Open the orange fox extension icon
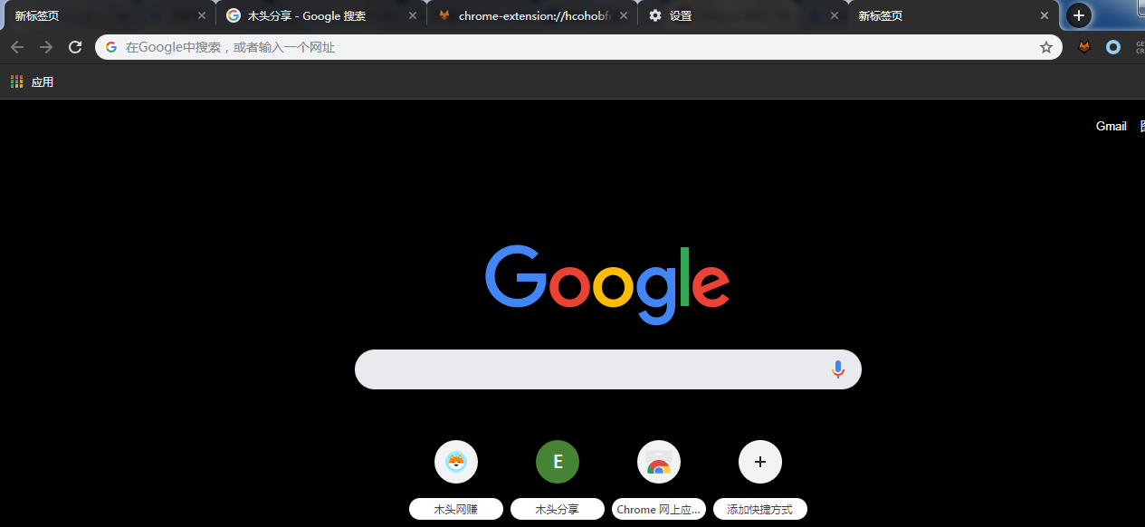Screen dimensions: 1145x527 pos(1084,47)
